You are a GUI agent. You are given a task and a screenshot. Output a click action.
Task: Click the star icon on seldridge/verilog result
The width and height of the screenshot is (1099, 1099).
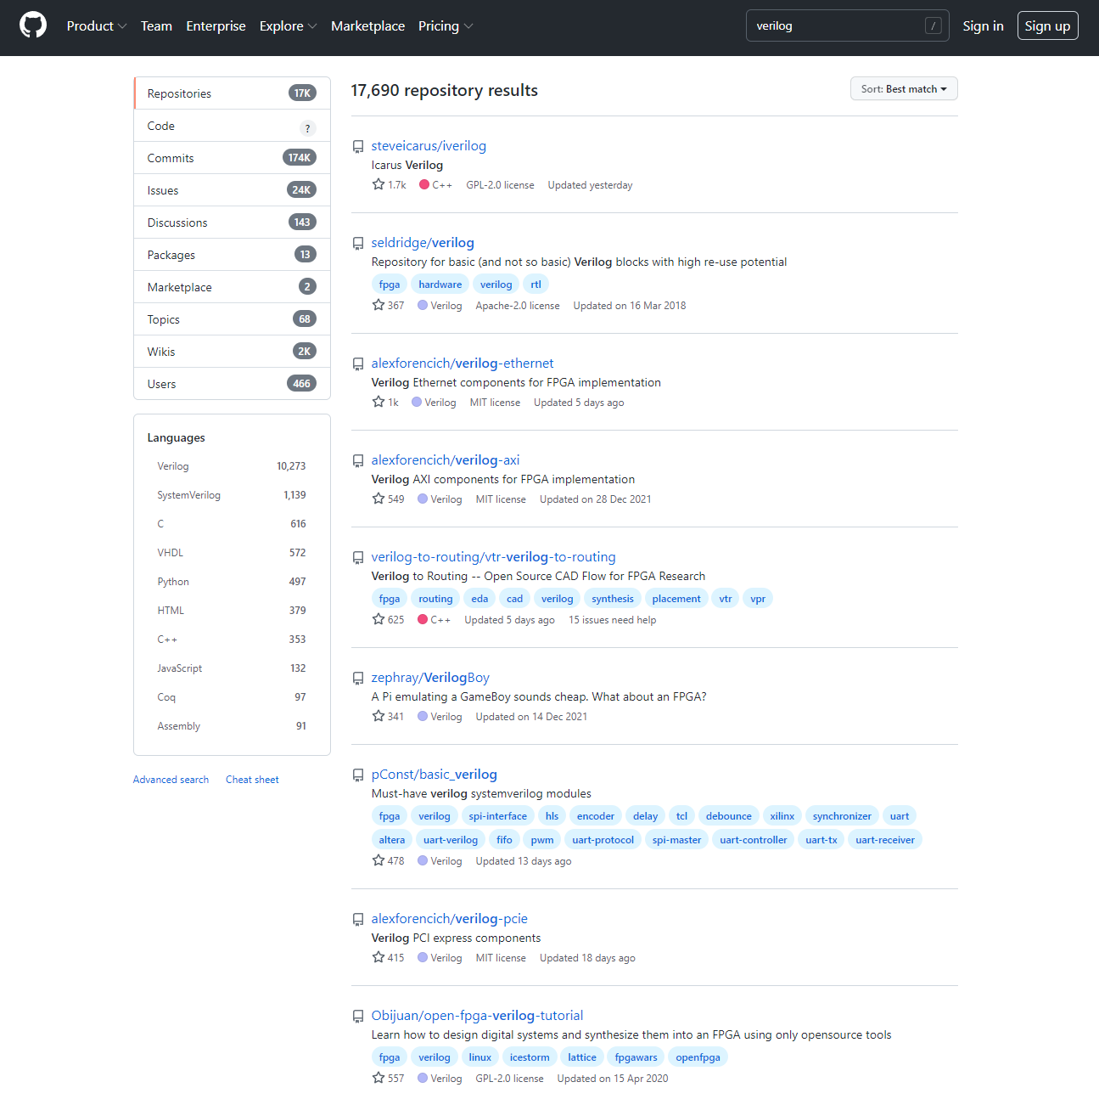pos(378,304)
